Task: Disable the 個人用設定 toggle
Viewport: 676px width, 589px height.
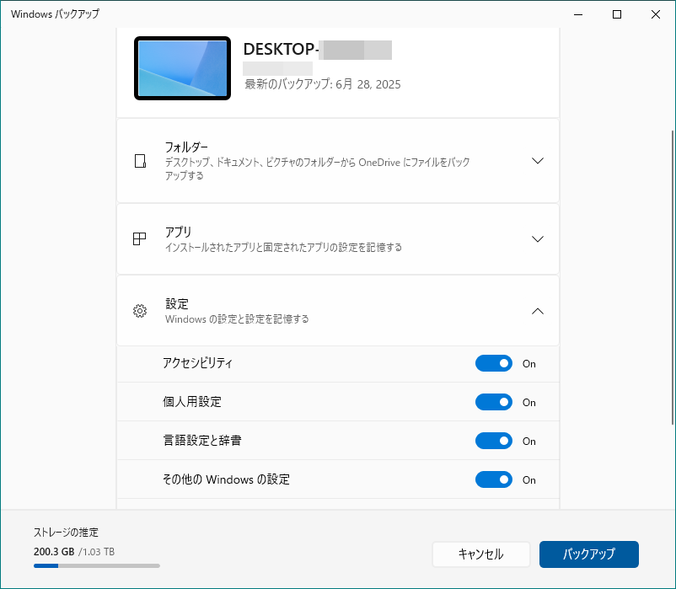Action: point(493,403)
